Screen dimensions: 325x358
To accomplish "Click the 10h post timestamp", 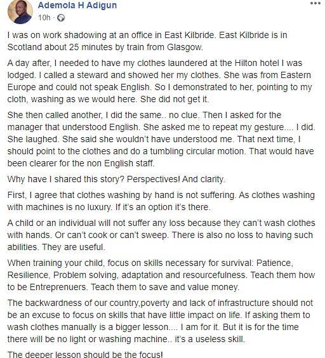I will tap(44, 18).
